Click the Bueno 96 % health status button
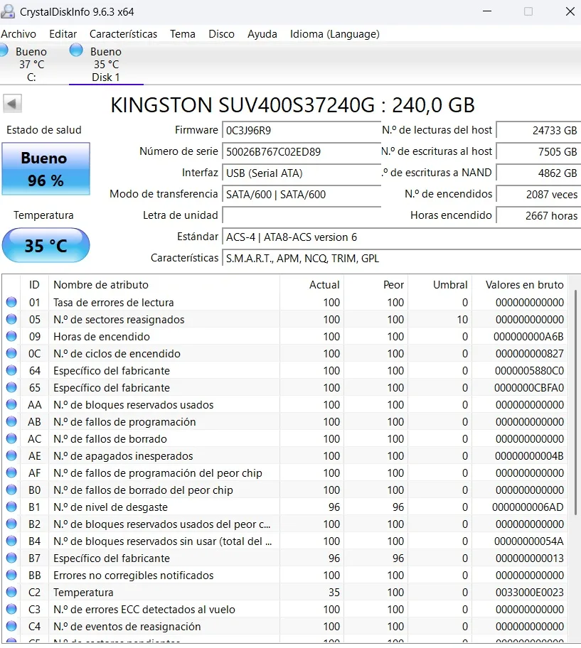Image resolution: width=581 pixels, height=648 pixels. click(x=46, y=168)
